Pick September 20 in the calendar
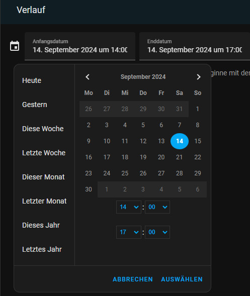 [x=161, y=157]
